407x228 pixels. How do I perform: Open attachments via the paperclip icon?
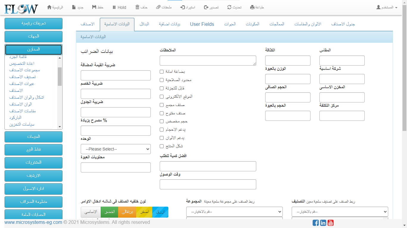point(158,7)
